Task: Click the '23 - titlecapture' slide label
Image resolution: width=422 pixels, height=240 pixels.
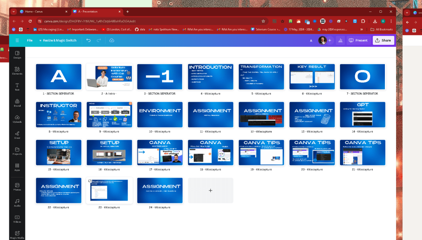Action: [x=109, y=207]
